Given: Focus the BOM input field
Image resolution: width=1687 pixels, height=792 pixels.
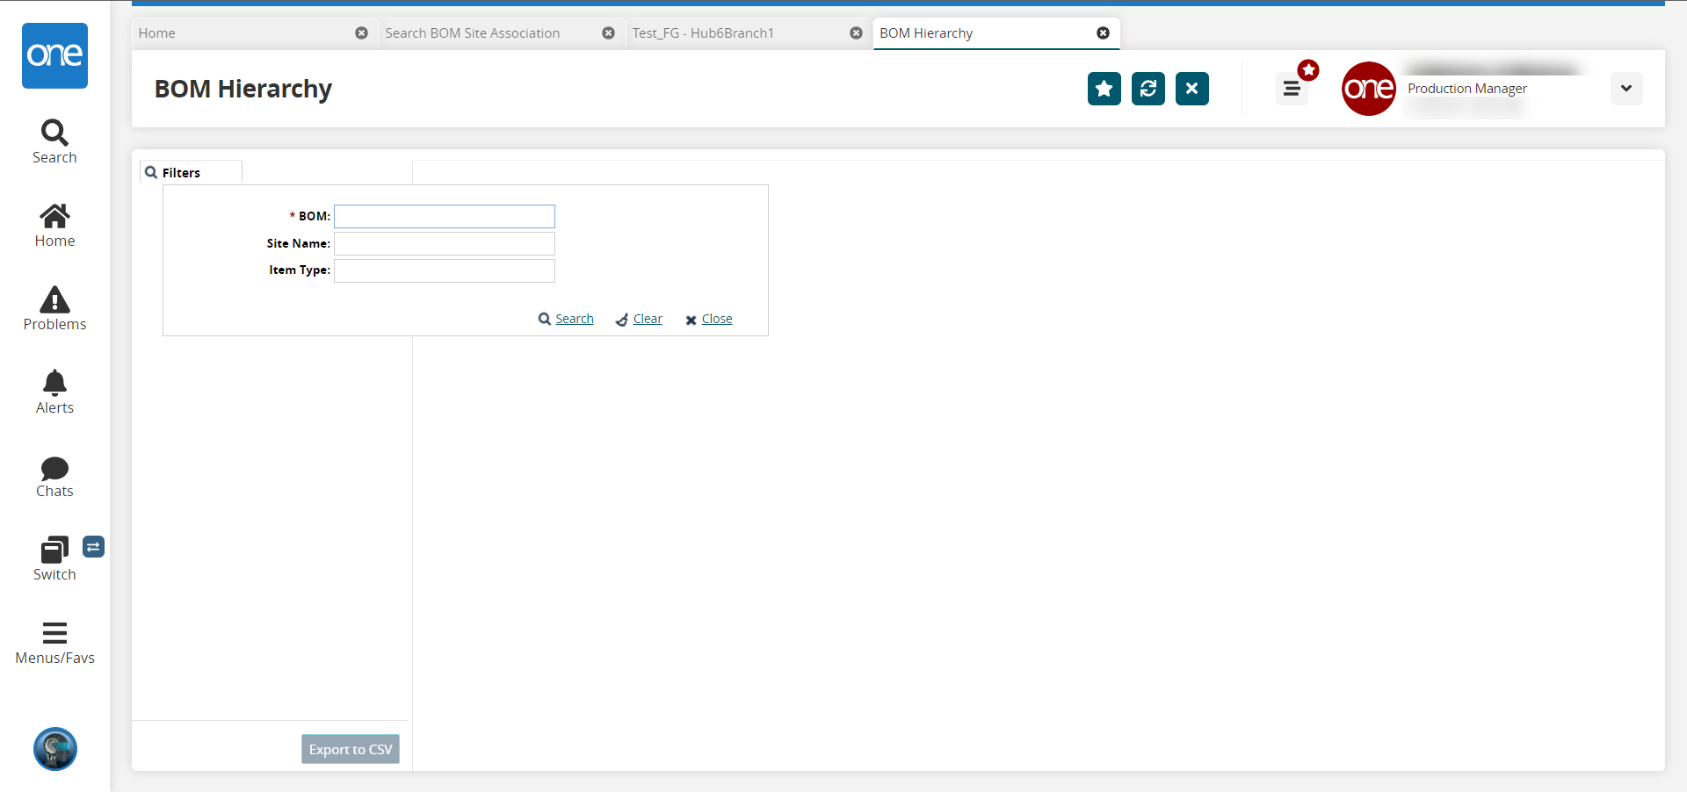Looking at the screenshot, I should [x=445, y=216].
